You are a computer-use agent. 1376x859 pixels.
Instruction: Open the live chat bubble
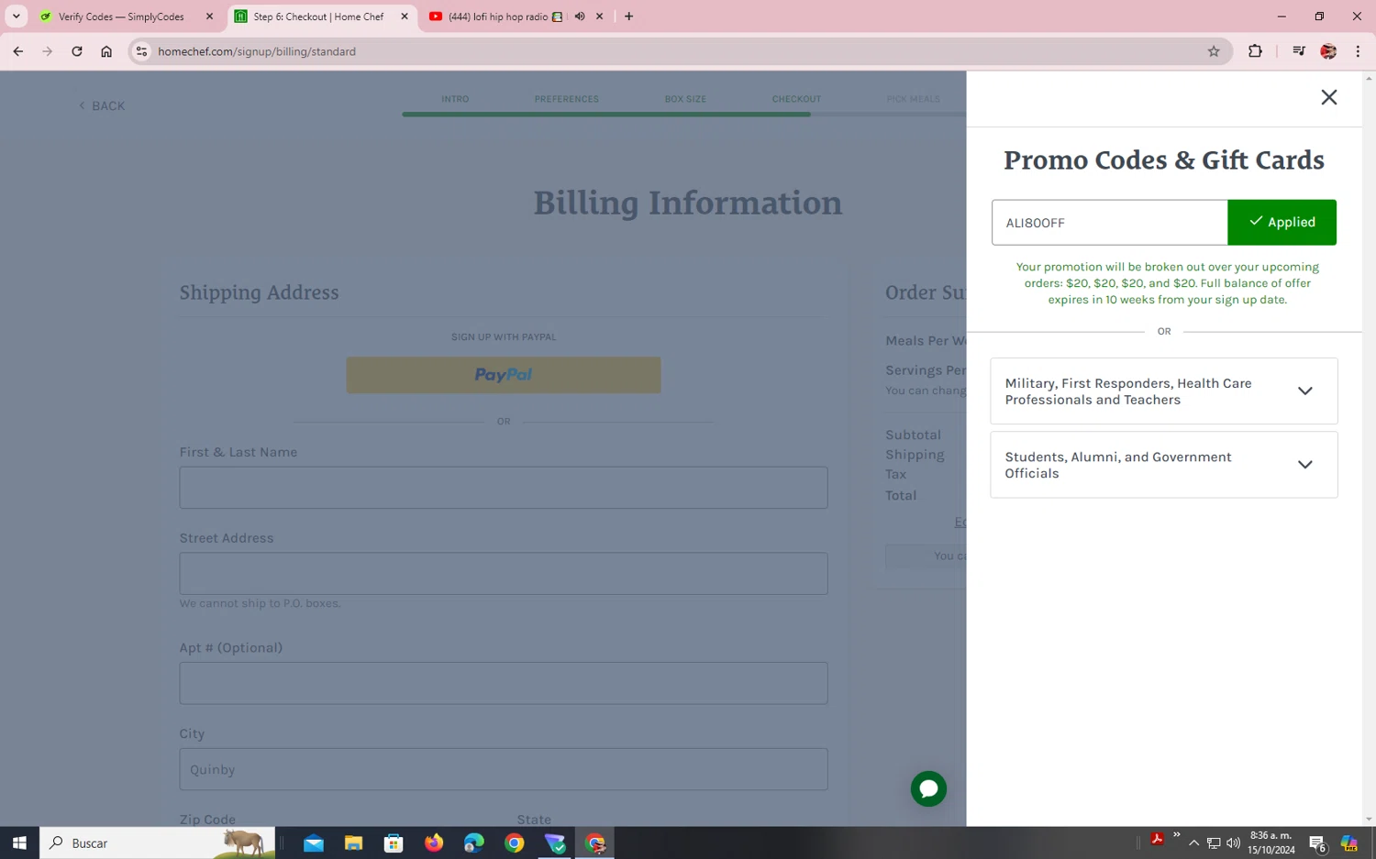[x=928, y=788]
